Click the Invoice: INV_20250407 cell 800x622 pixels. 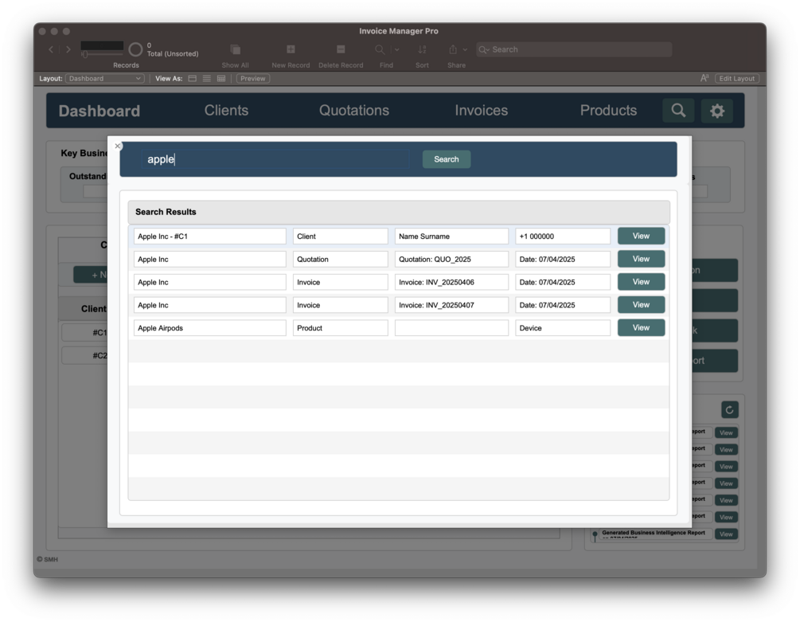(451, 305)
